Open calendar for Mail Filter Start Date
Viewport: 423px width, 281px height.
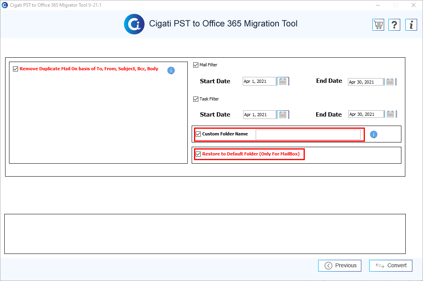point(283,82)
